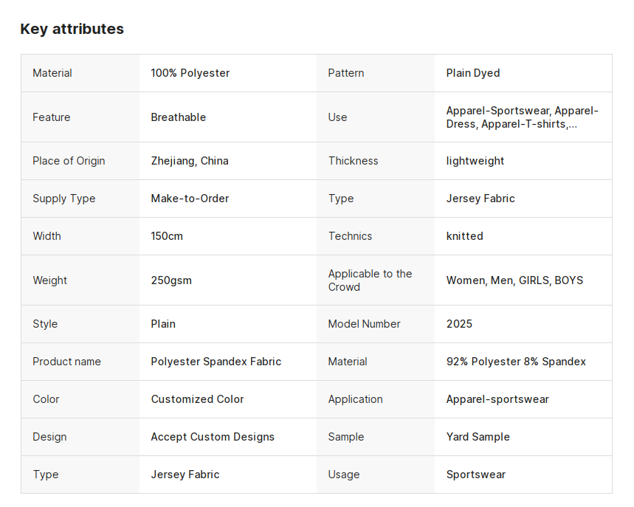The image size is (634, 507).
Task: Click Women, Men, GIRLS, BOYS value
Action: (x=514, y=280)
